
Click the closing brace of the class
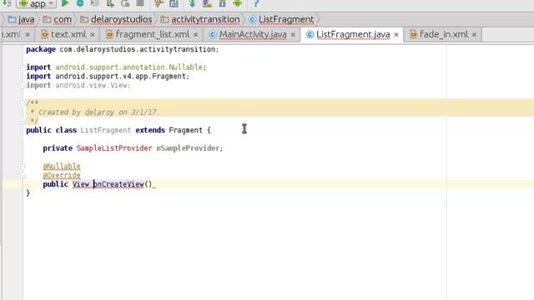click(x=28, y=193)
